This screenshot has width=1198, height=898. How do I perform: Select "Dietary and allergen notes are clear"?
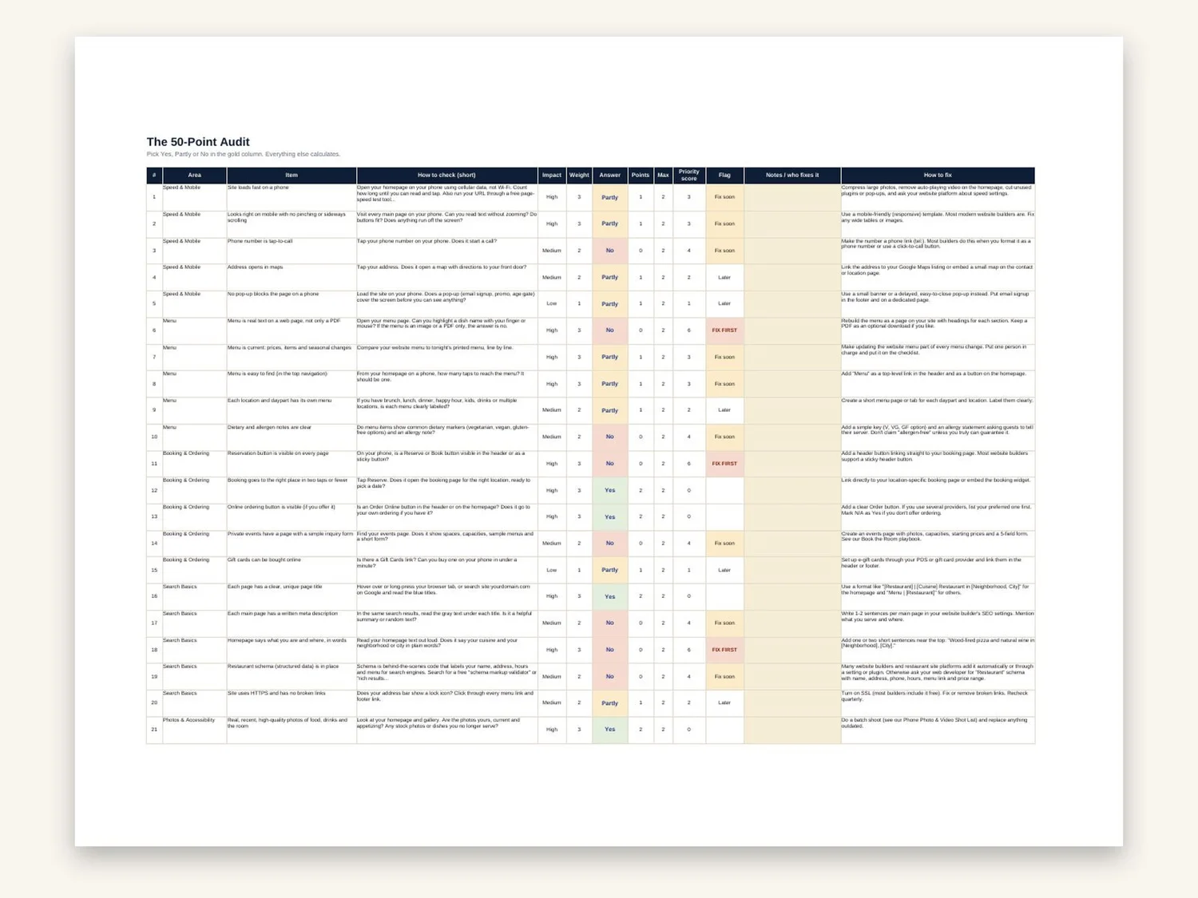[x=269, y=427]
